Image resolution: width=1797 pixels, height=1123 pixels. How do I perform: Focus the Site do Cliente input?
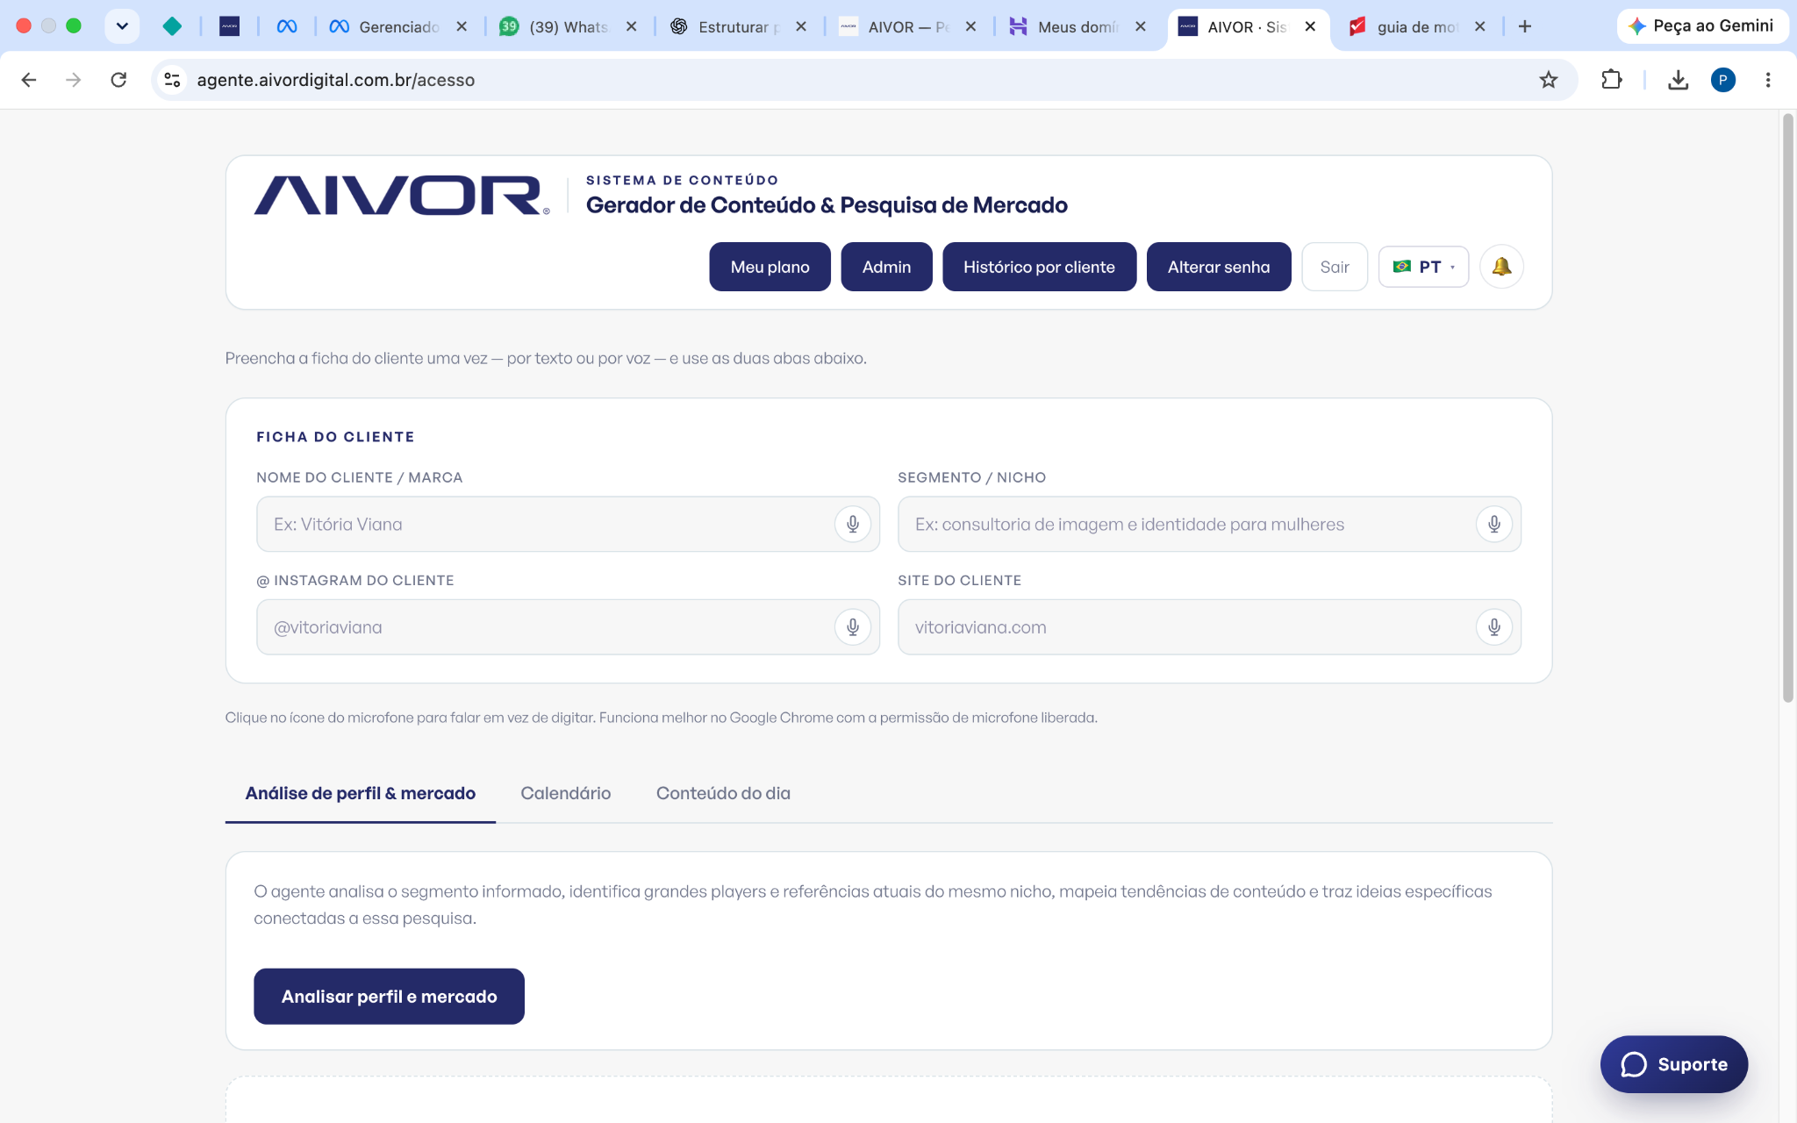click(1209, 627)
